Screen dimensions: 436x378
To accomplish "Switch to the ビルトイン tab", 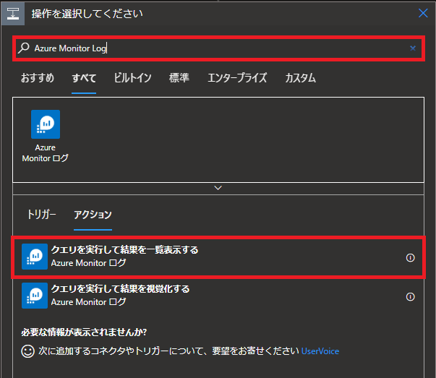I will click(x=132, y=78).
